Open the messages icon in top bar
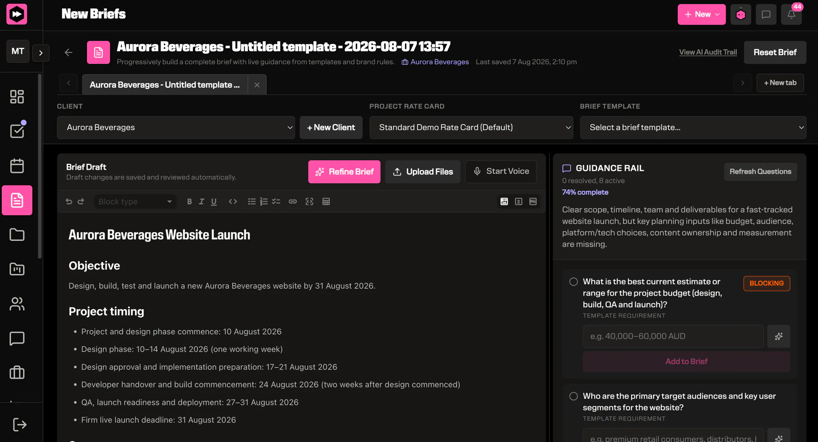The width and height of the screenshot is (818, 442). [766, 14]
